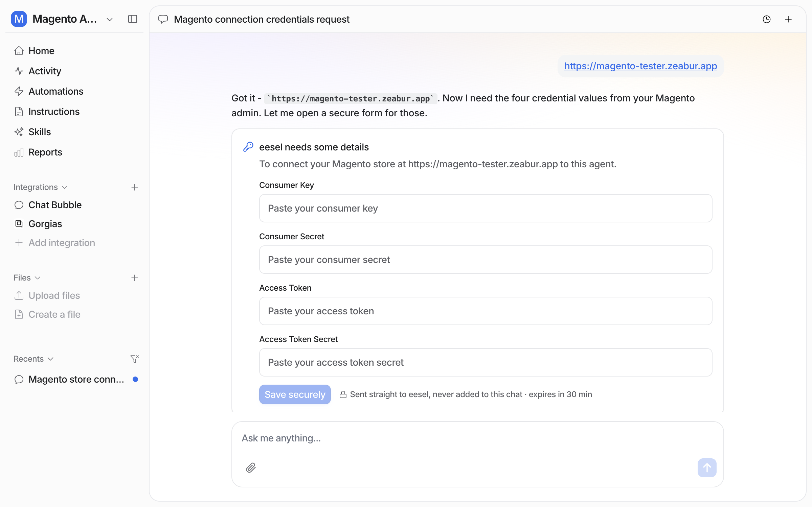Start a new chat with plus icon
812x507 pixels.
tap(788, 19)
